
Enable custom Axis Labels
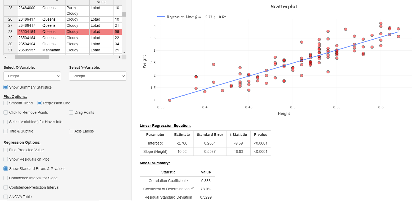(x=71, y=131)
